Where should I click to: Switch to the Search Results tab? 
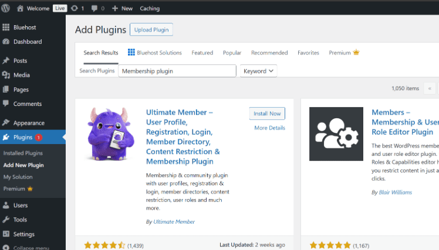click(x=101, y=53)
